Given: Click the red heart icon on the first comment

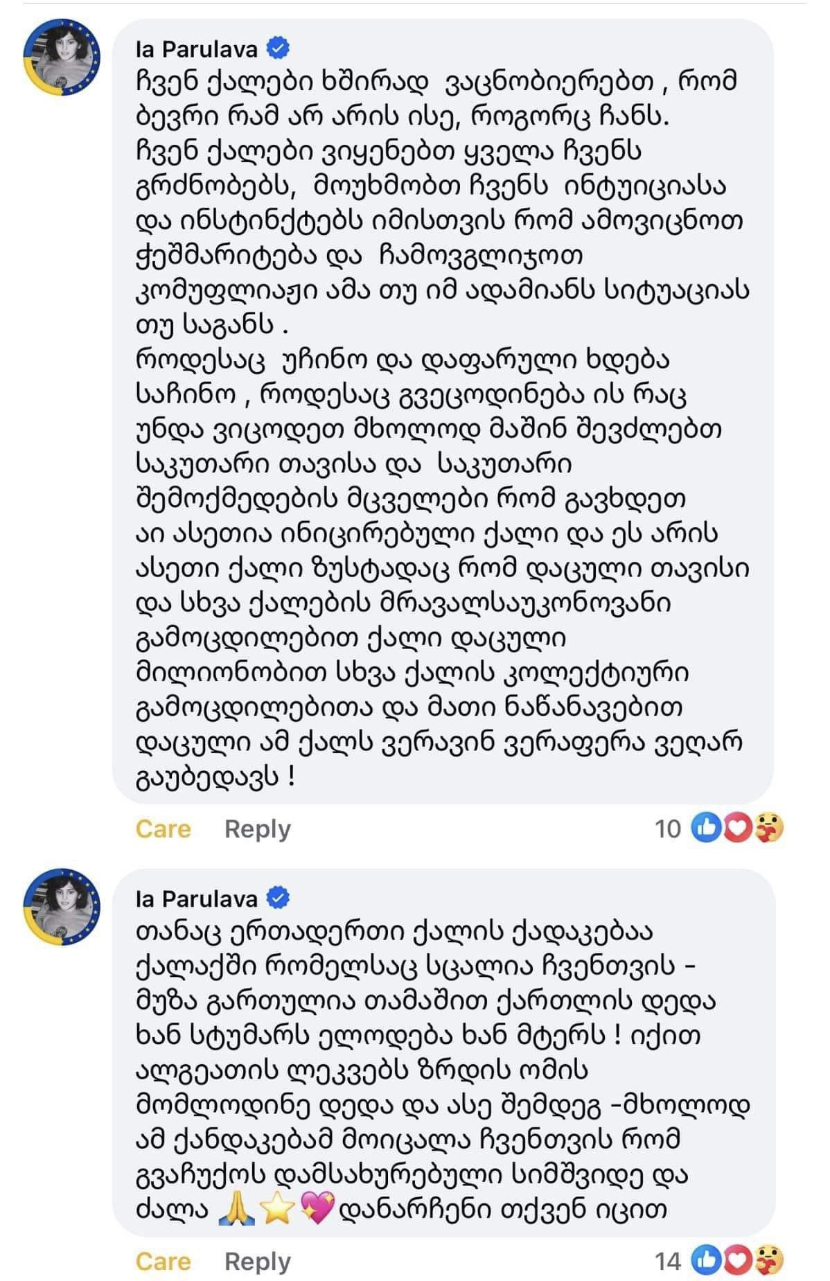Looking at the screenshot, I should (x=737, y=828).
